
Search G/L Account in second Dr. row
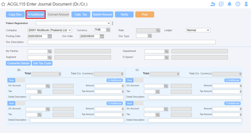click(48, 109)
